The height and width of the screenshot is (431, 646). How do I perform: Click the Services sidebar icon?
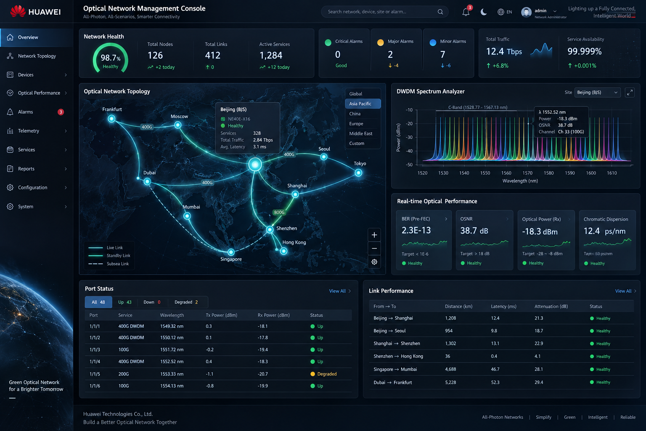coord(10,150)
